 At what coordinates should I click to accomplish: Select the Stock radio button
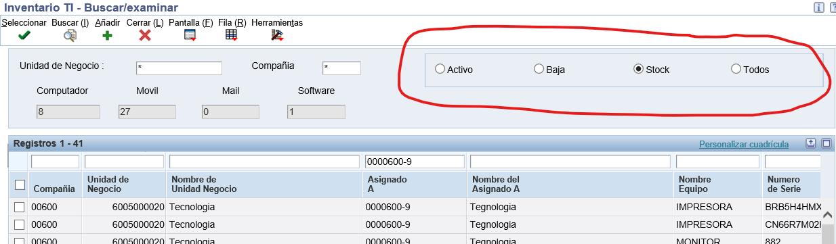coord(638,69)
